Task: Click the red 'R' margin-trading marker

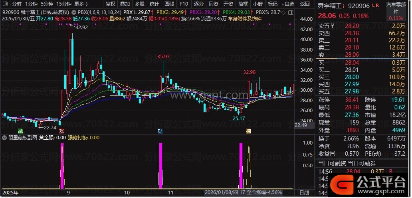Action: tap(378, 6)
